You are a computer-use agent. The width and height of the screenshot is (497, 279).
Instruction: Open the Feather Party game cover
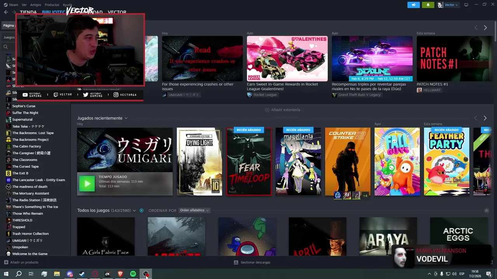pos(447,162)
